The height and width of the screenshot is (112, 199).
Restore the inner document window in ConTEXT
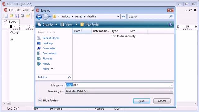pos(190,10)
